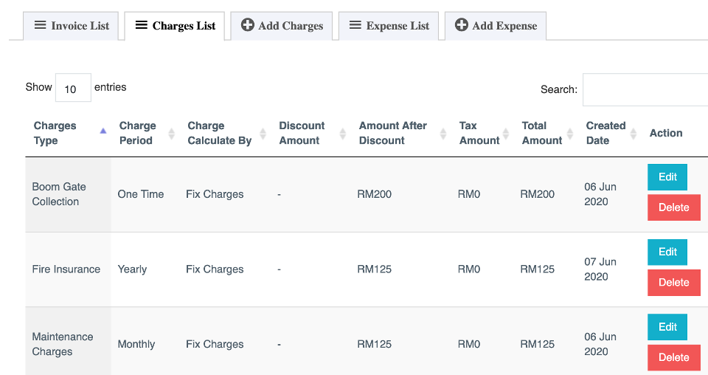Open the show entries count selector
Image resolution: width=708 pixels, height=375 pixels.
click(73, 88)
